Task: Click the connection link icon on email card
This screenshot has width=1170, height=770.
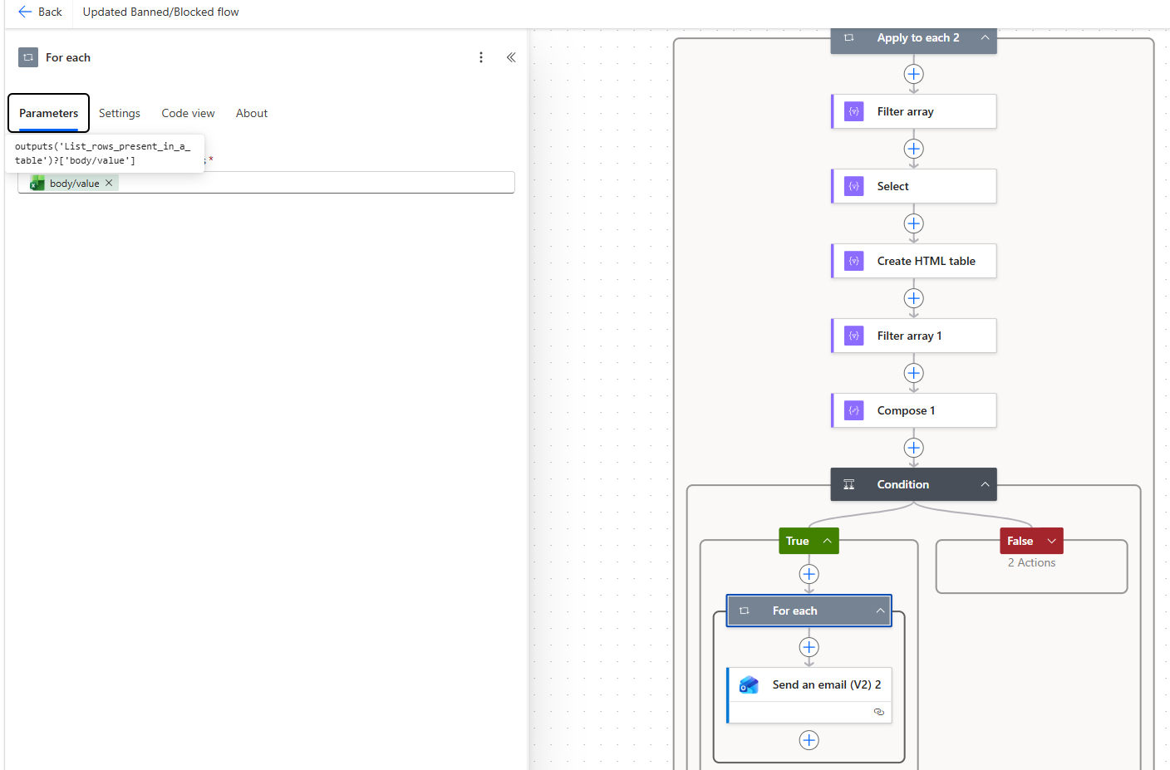Action: pyautogui.click(x=878, y=712)
